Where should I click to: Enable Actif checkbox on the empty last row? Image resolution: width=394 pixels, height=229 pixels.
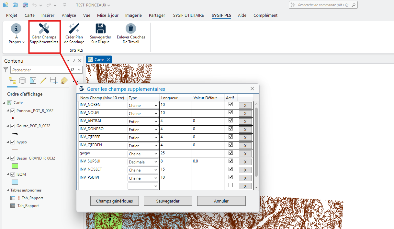point(231,185)
